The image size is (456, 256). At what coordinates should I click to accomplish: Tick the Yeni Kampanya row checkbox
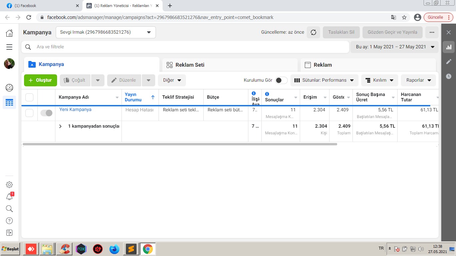point(29,113)
